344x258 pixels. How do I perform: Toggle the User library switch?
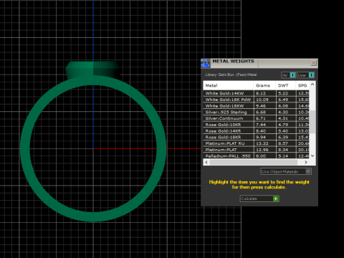[305, 75]
